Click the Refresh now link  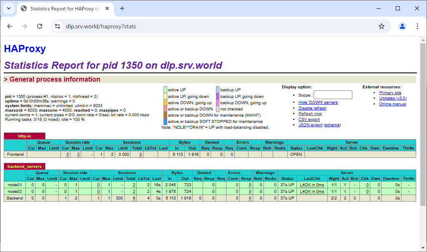coord(310,113)
